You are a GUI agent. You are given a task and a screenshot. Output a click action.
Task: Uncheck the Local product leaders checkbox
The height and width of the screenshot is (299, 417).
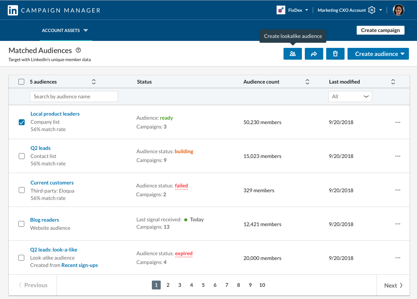point(22,122)
